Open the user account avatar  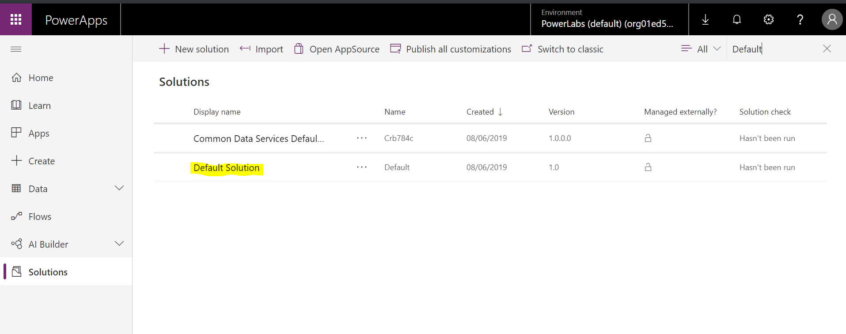[x=832, y=19]
